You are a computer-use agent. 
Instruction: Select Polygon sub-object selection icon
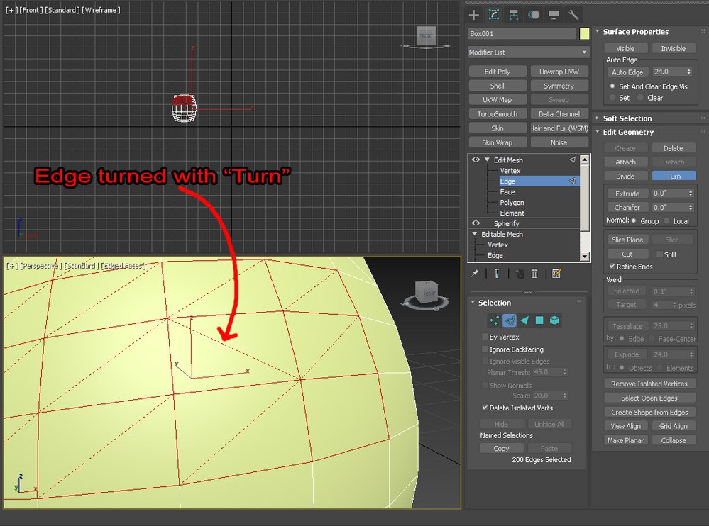coord(539,320)
